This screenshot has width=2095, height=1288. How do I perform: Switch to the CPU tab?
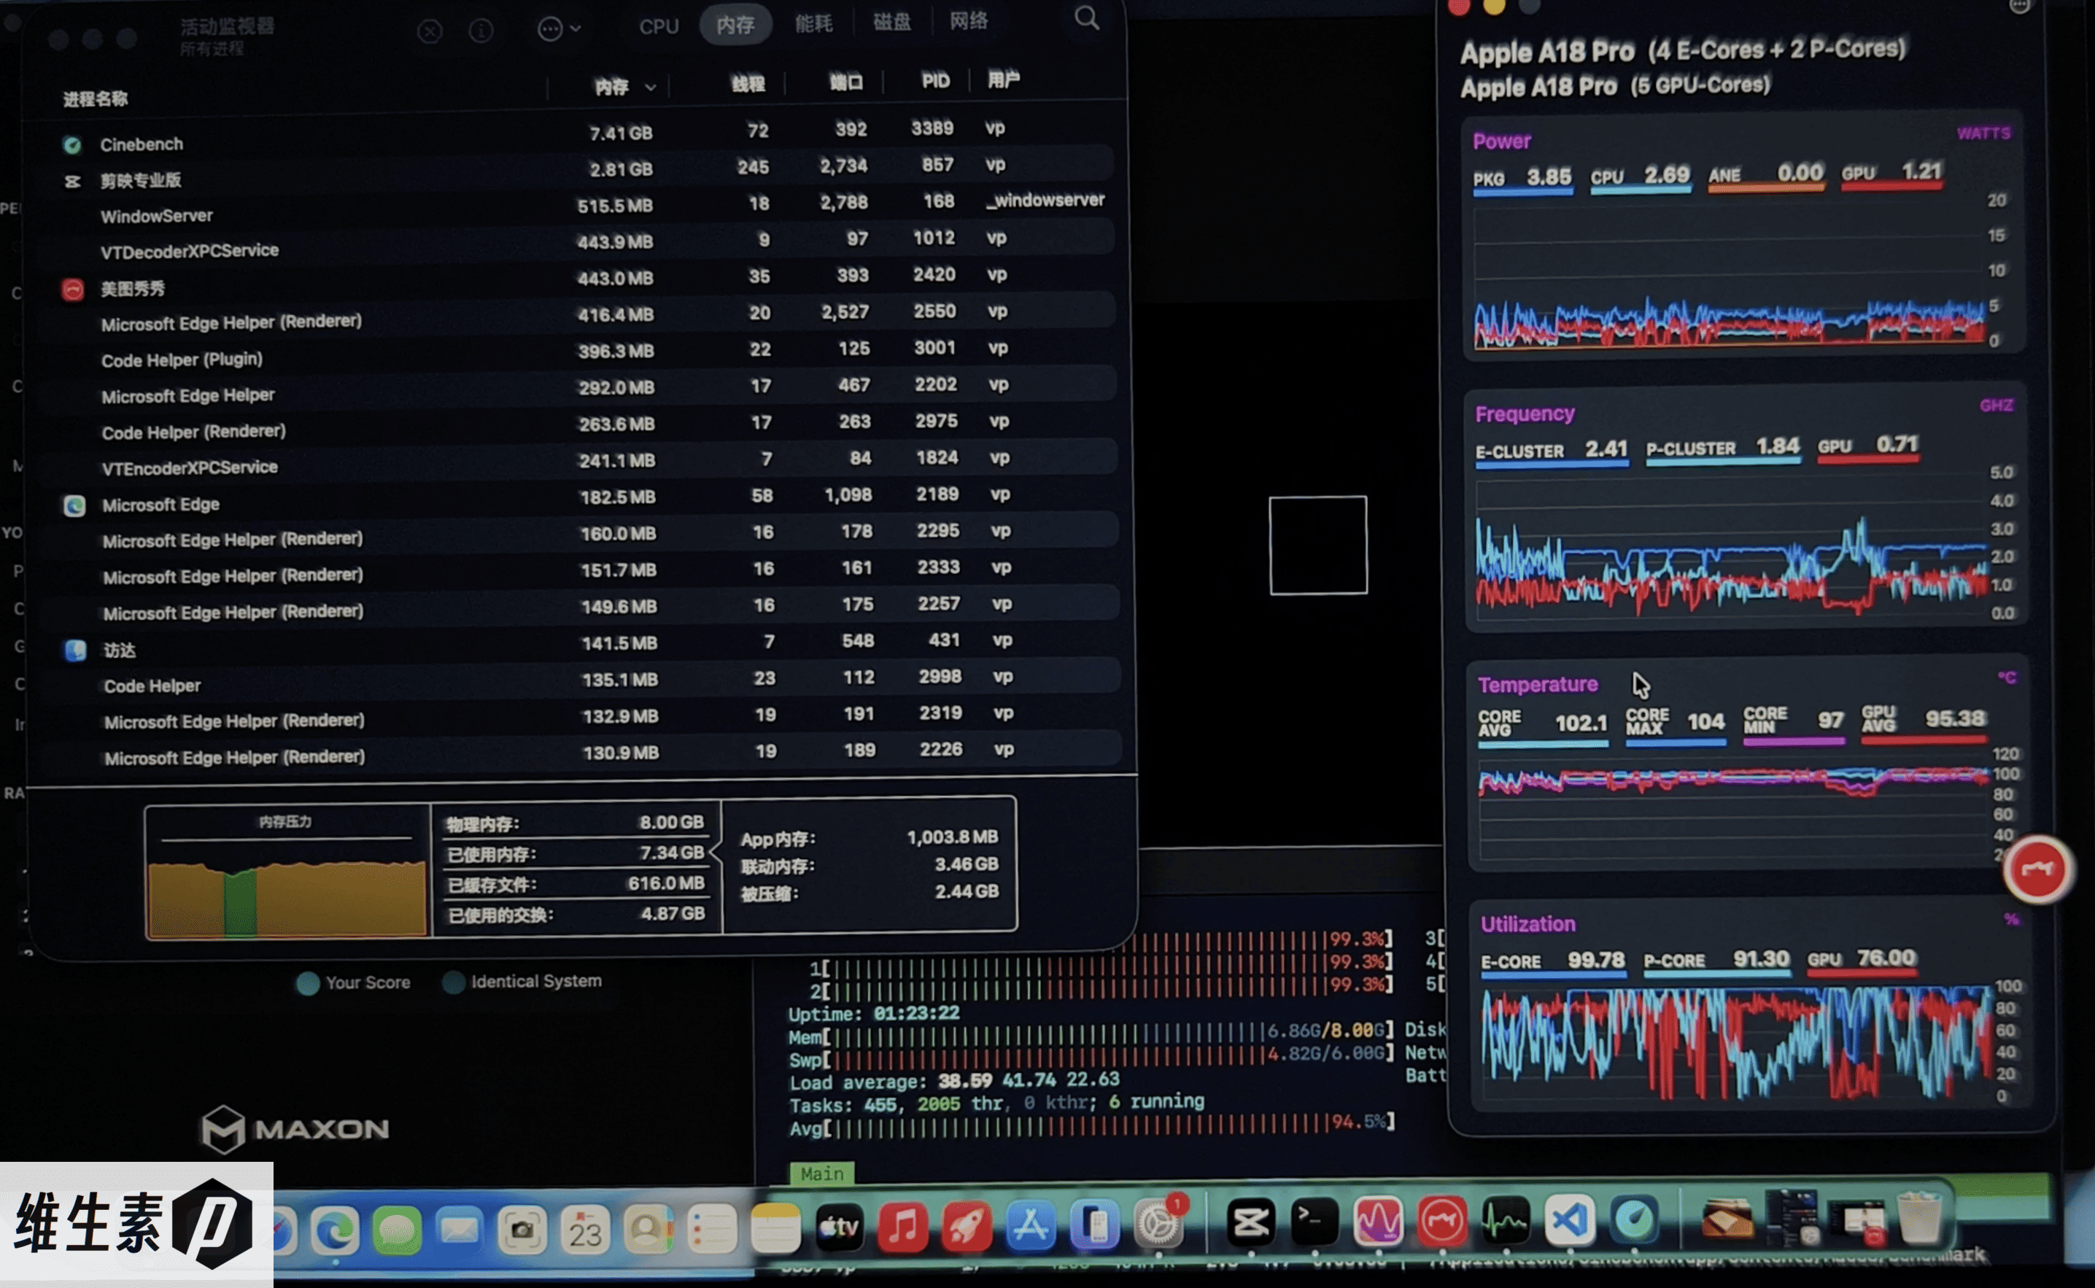click(659, 26)
